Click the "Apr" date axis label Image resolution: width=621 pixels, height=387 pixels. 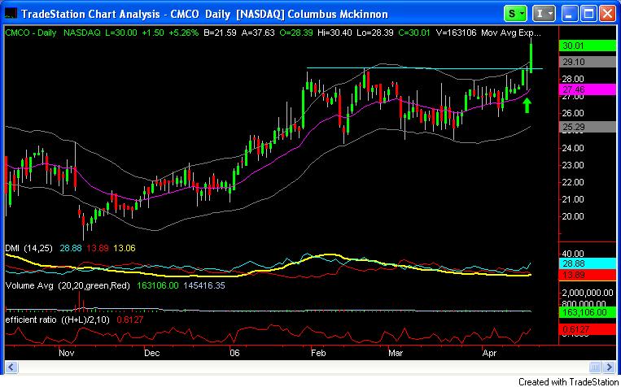pyautogui.click(x=488, y=353)
